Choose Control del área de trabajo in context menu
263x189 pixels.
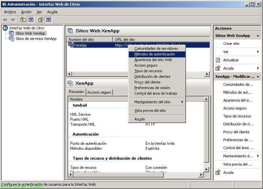coord(157,93)
